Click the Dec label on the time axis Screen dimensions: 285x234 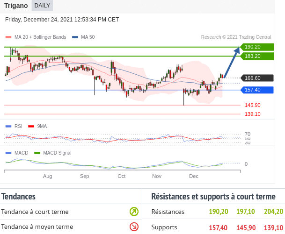tap(194, 176)
